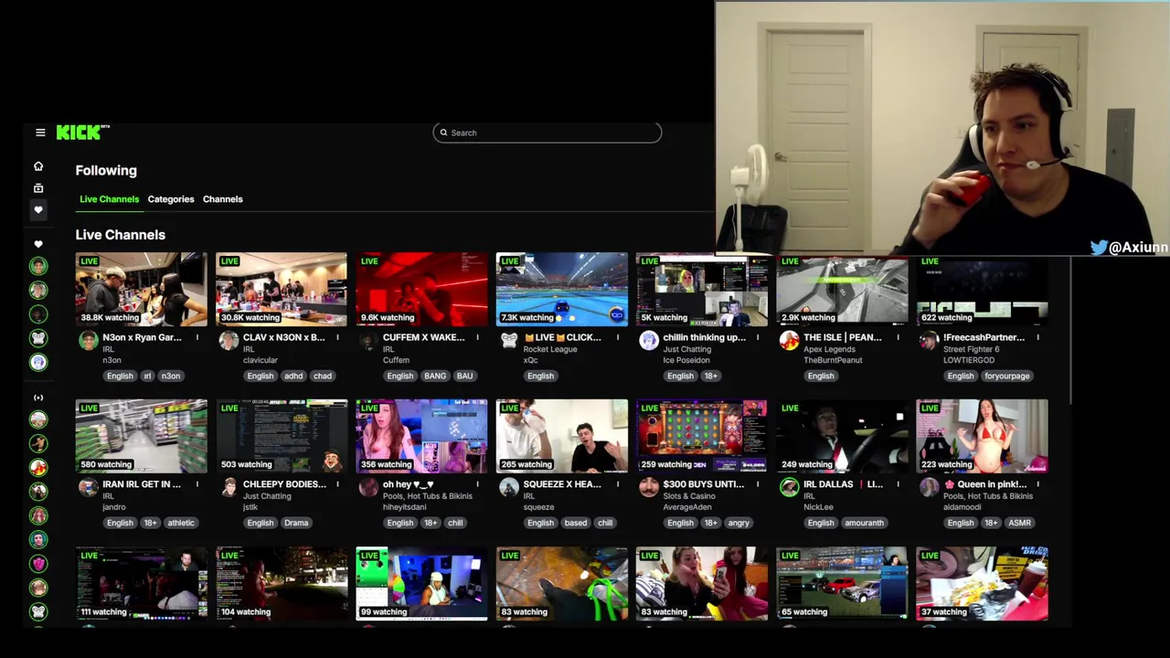Click the ASMR tag under aidamoodi
Image resolution: width=1170 pixels, height=658 pixels.
pos(1019,523)
